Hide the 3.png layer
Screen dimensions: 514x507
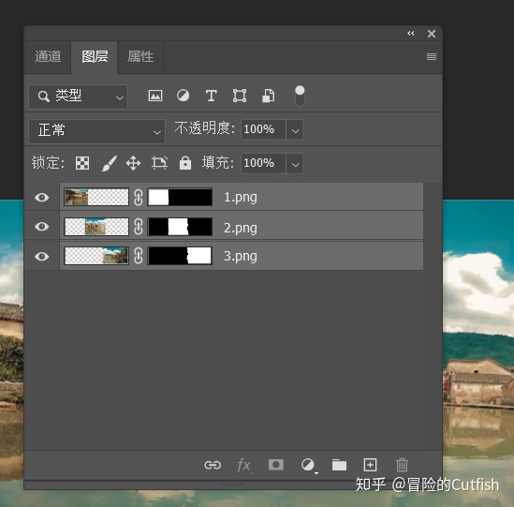tap(41, 256)
